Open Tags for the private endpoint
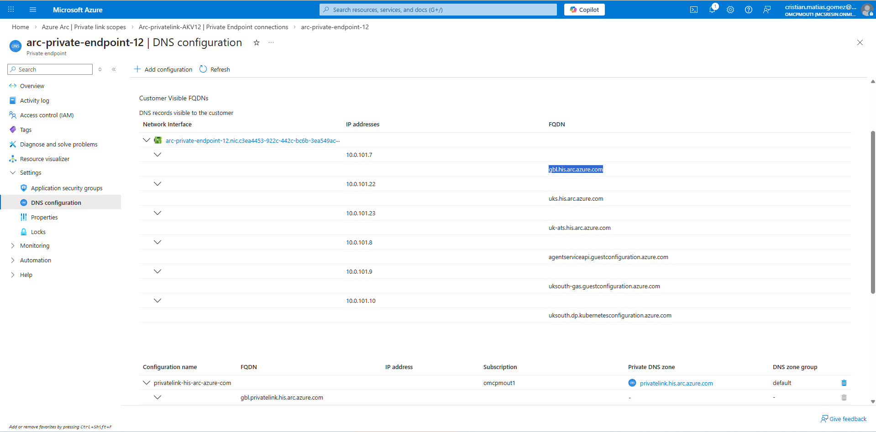The width and height of the screenshot is (876, 432). 26,130
